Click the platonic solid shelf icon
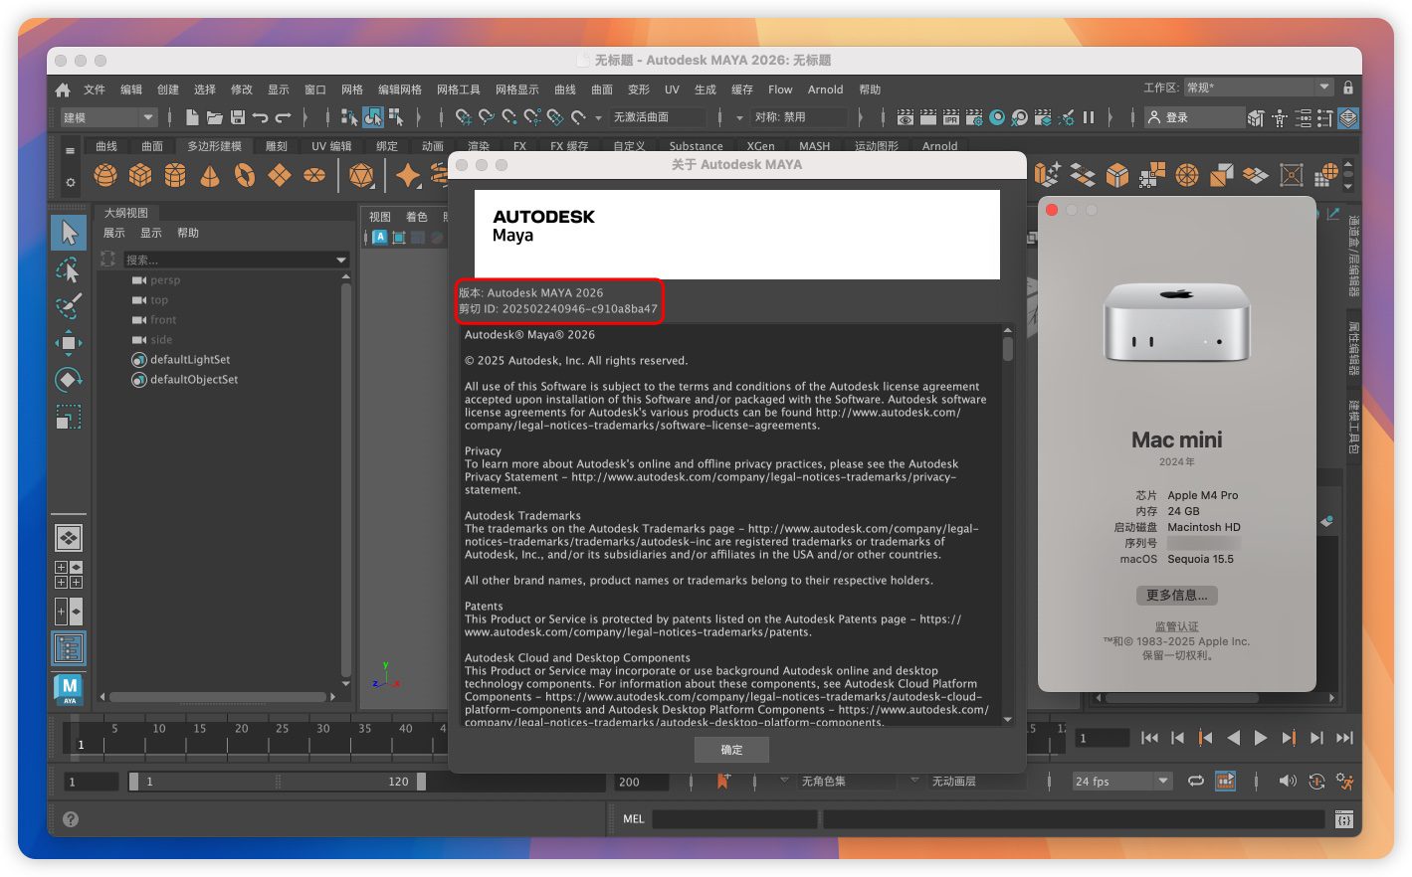Viewport: 1412px width, 877px height. [361, 176]
